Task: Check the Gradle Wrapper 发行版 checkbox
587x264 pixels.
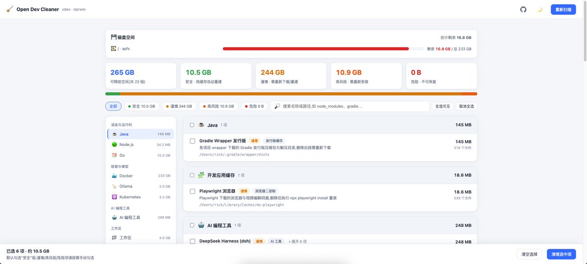Action: 192,141
